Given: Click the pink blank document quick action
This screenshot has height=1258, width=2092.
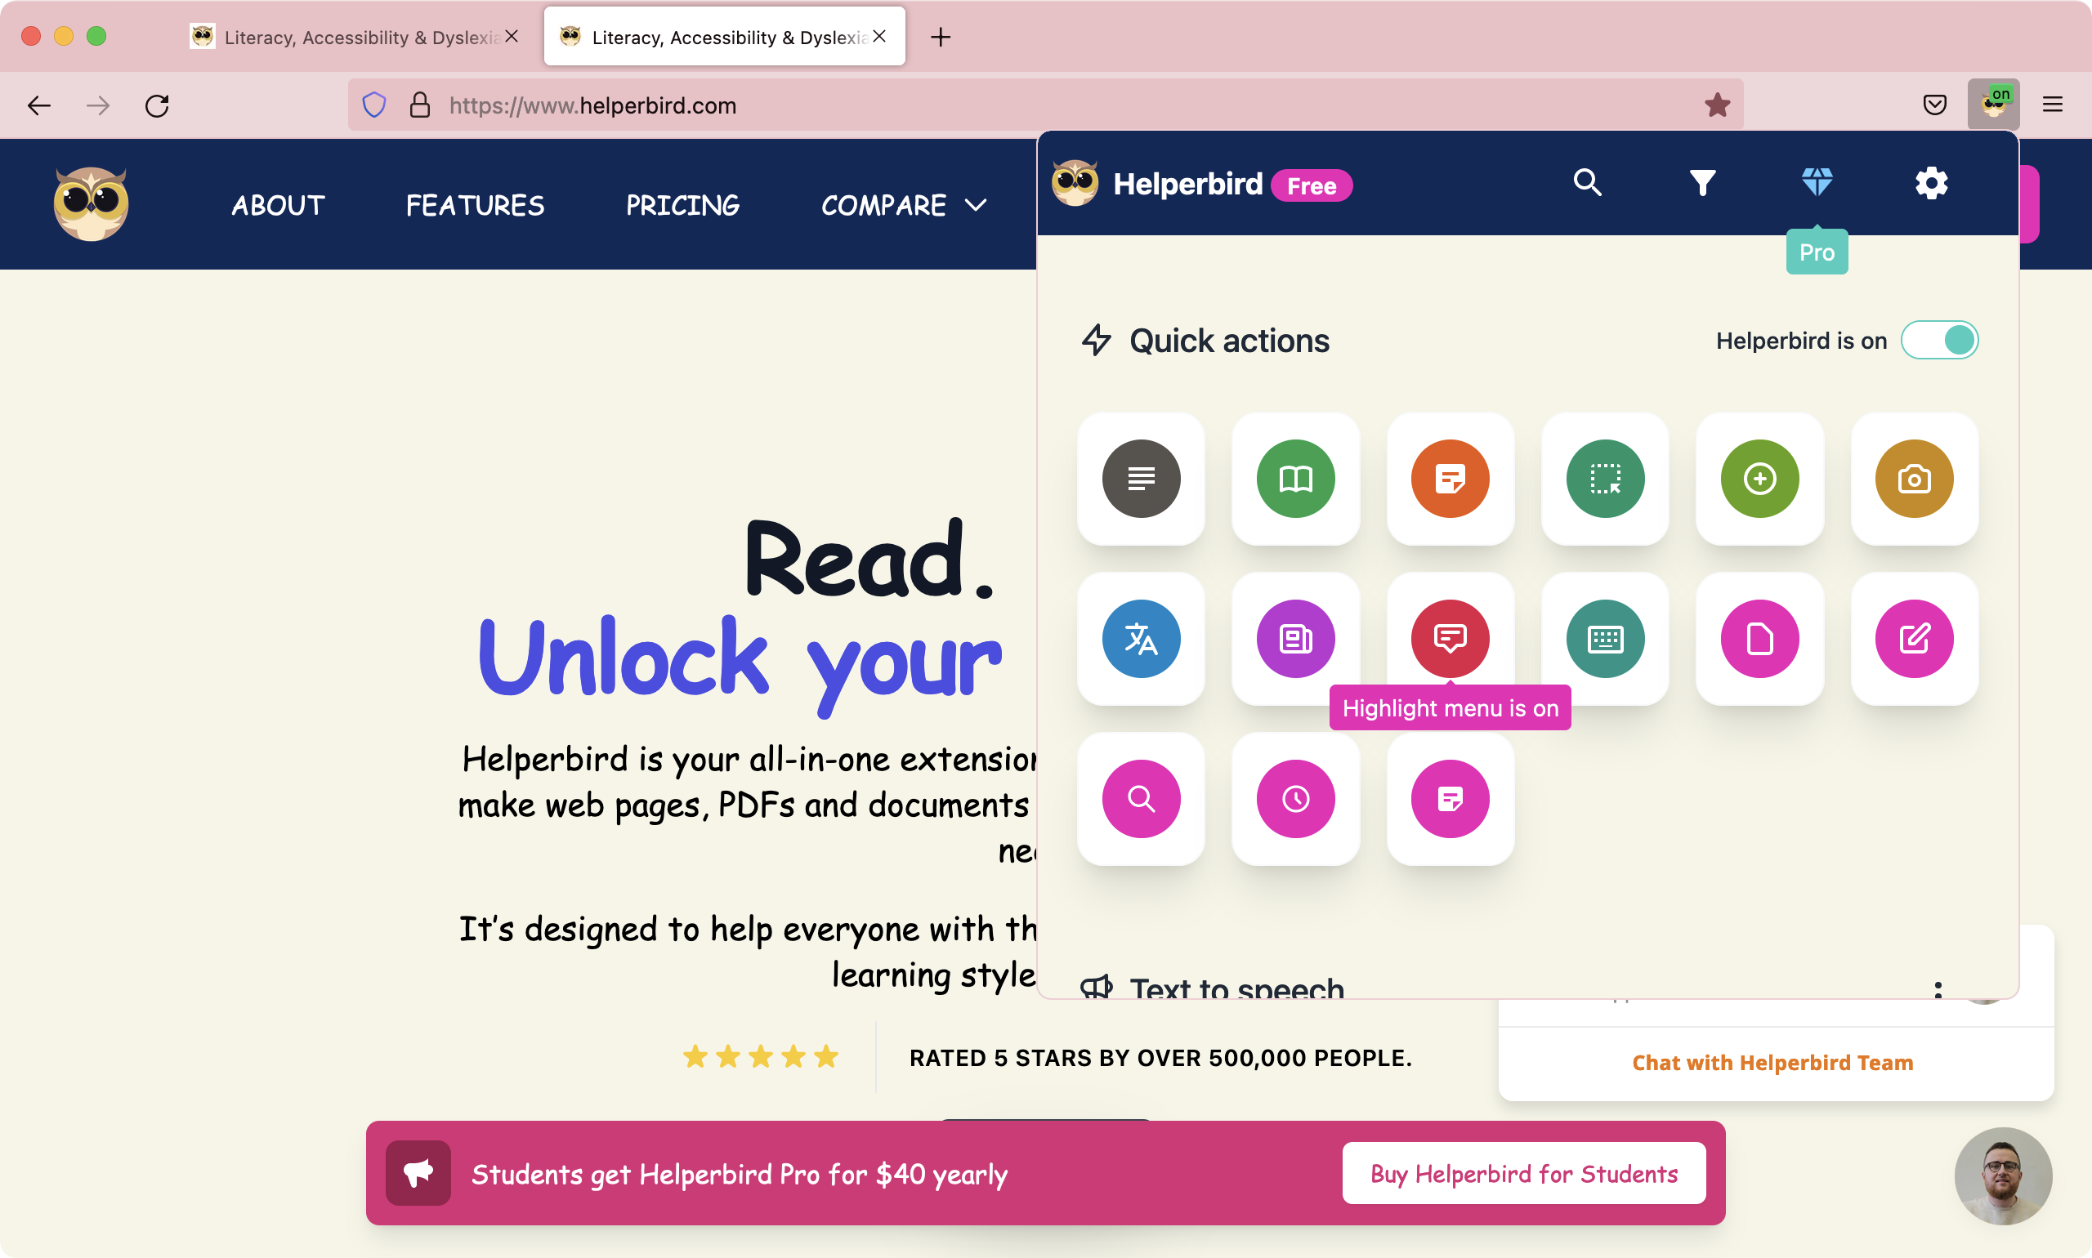Looking at the screenshot, I should (x=1759, y=638).
